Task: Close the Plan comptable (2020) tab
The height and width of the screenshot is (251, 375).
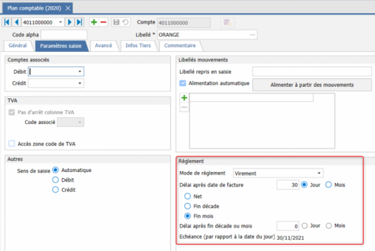Action: pos(68,8)
